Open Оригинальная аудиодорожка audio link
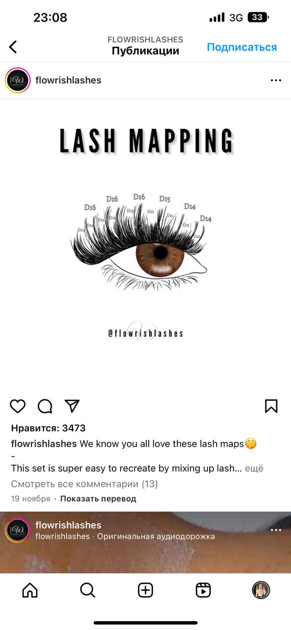 (156, 536)
